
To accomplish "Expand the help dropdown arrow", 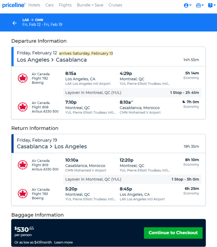I will pyautogui.click(x=214, y=6).
